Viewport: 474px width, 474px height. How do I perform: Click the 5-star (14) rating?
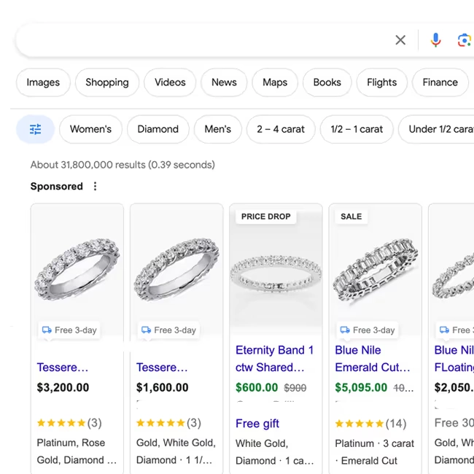click(370, 423)
